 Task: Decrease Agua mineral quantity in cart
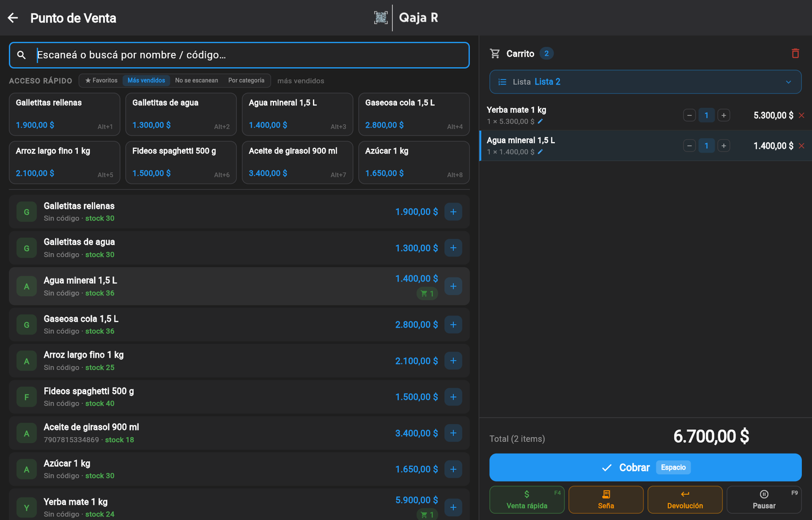pyautogui.click(x=689, y=146)
